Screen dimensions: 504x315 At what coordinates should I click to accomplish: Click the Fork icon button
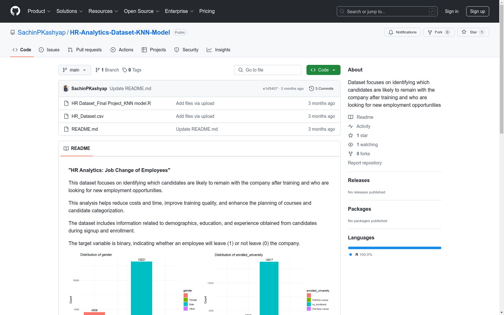coord(430,32)
